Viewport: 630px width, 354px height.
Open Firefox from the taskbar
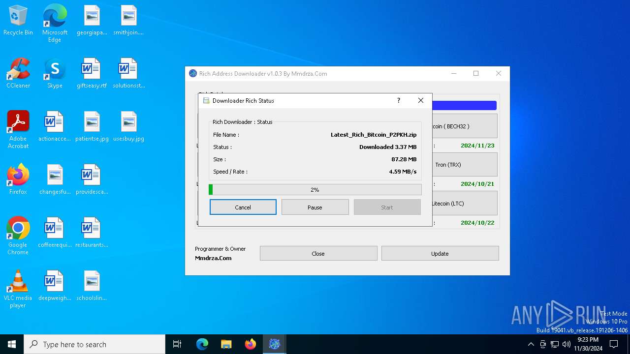250,344
